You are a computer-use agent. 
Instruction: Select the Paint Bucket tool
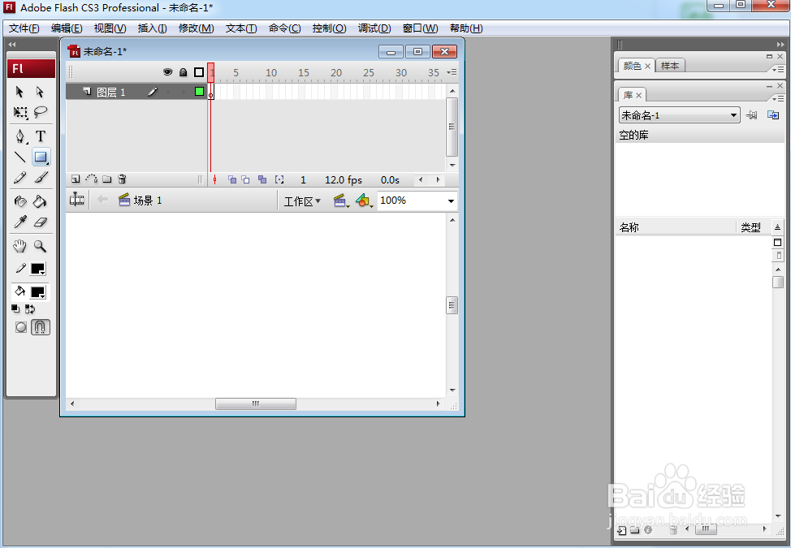point(40,201)
